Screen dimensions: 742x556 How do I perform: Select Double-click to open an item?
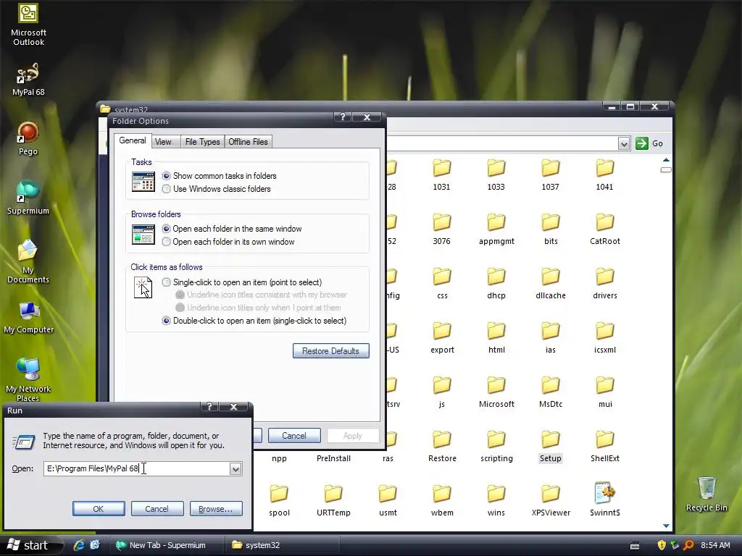[x=254, y=321]
